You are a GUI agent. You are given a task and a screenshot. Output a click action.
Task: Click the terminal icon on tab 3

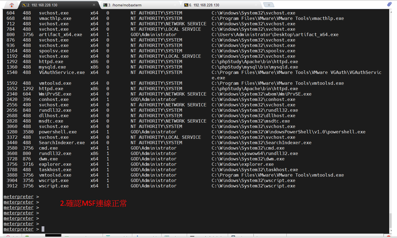(105, 5)
